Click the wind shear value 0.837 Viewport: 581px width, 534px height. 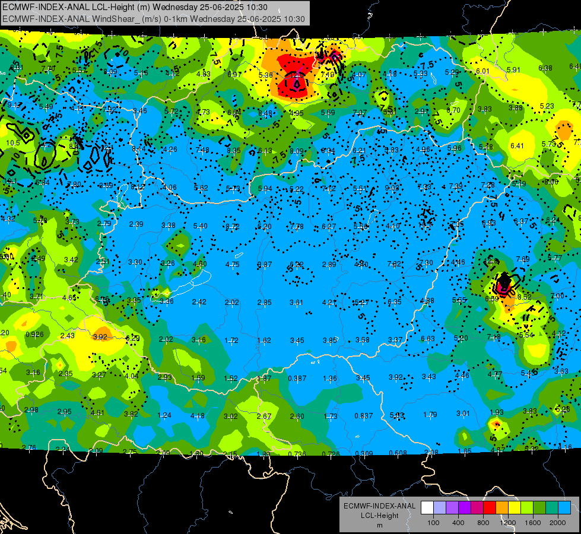363,416
